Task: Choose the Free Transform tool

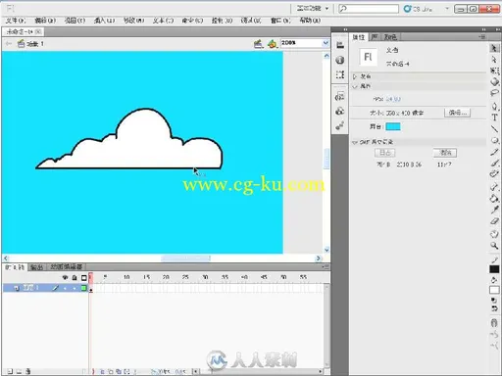Action: point(494,70)
